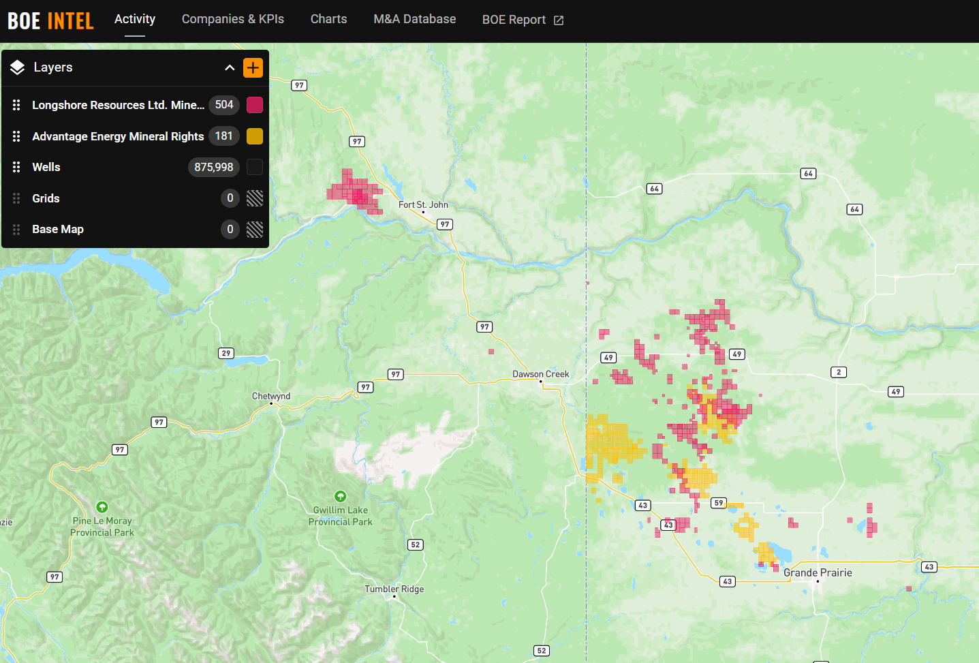Select the Grids layer name

[46, 198]
